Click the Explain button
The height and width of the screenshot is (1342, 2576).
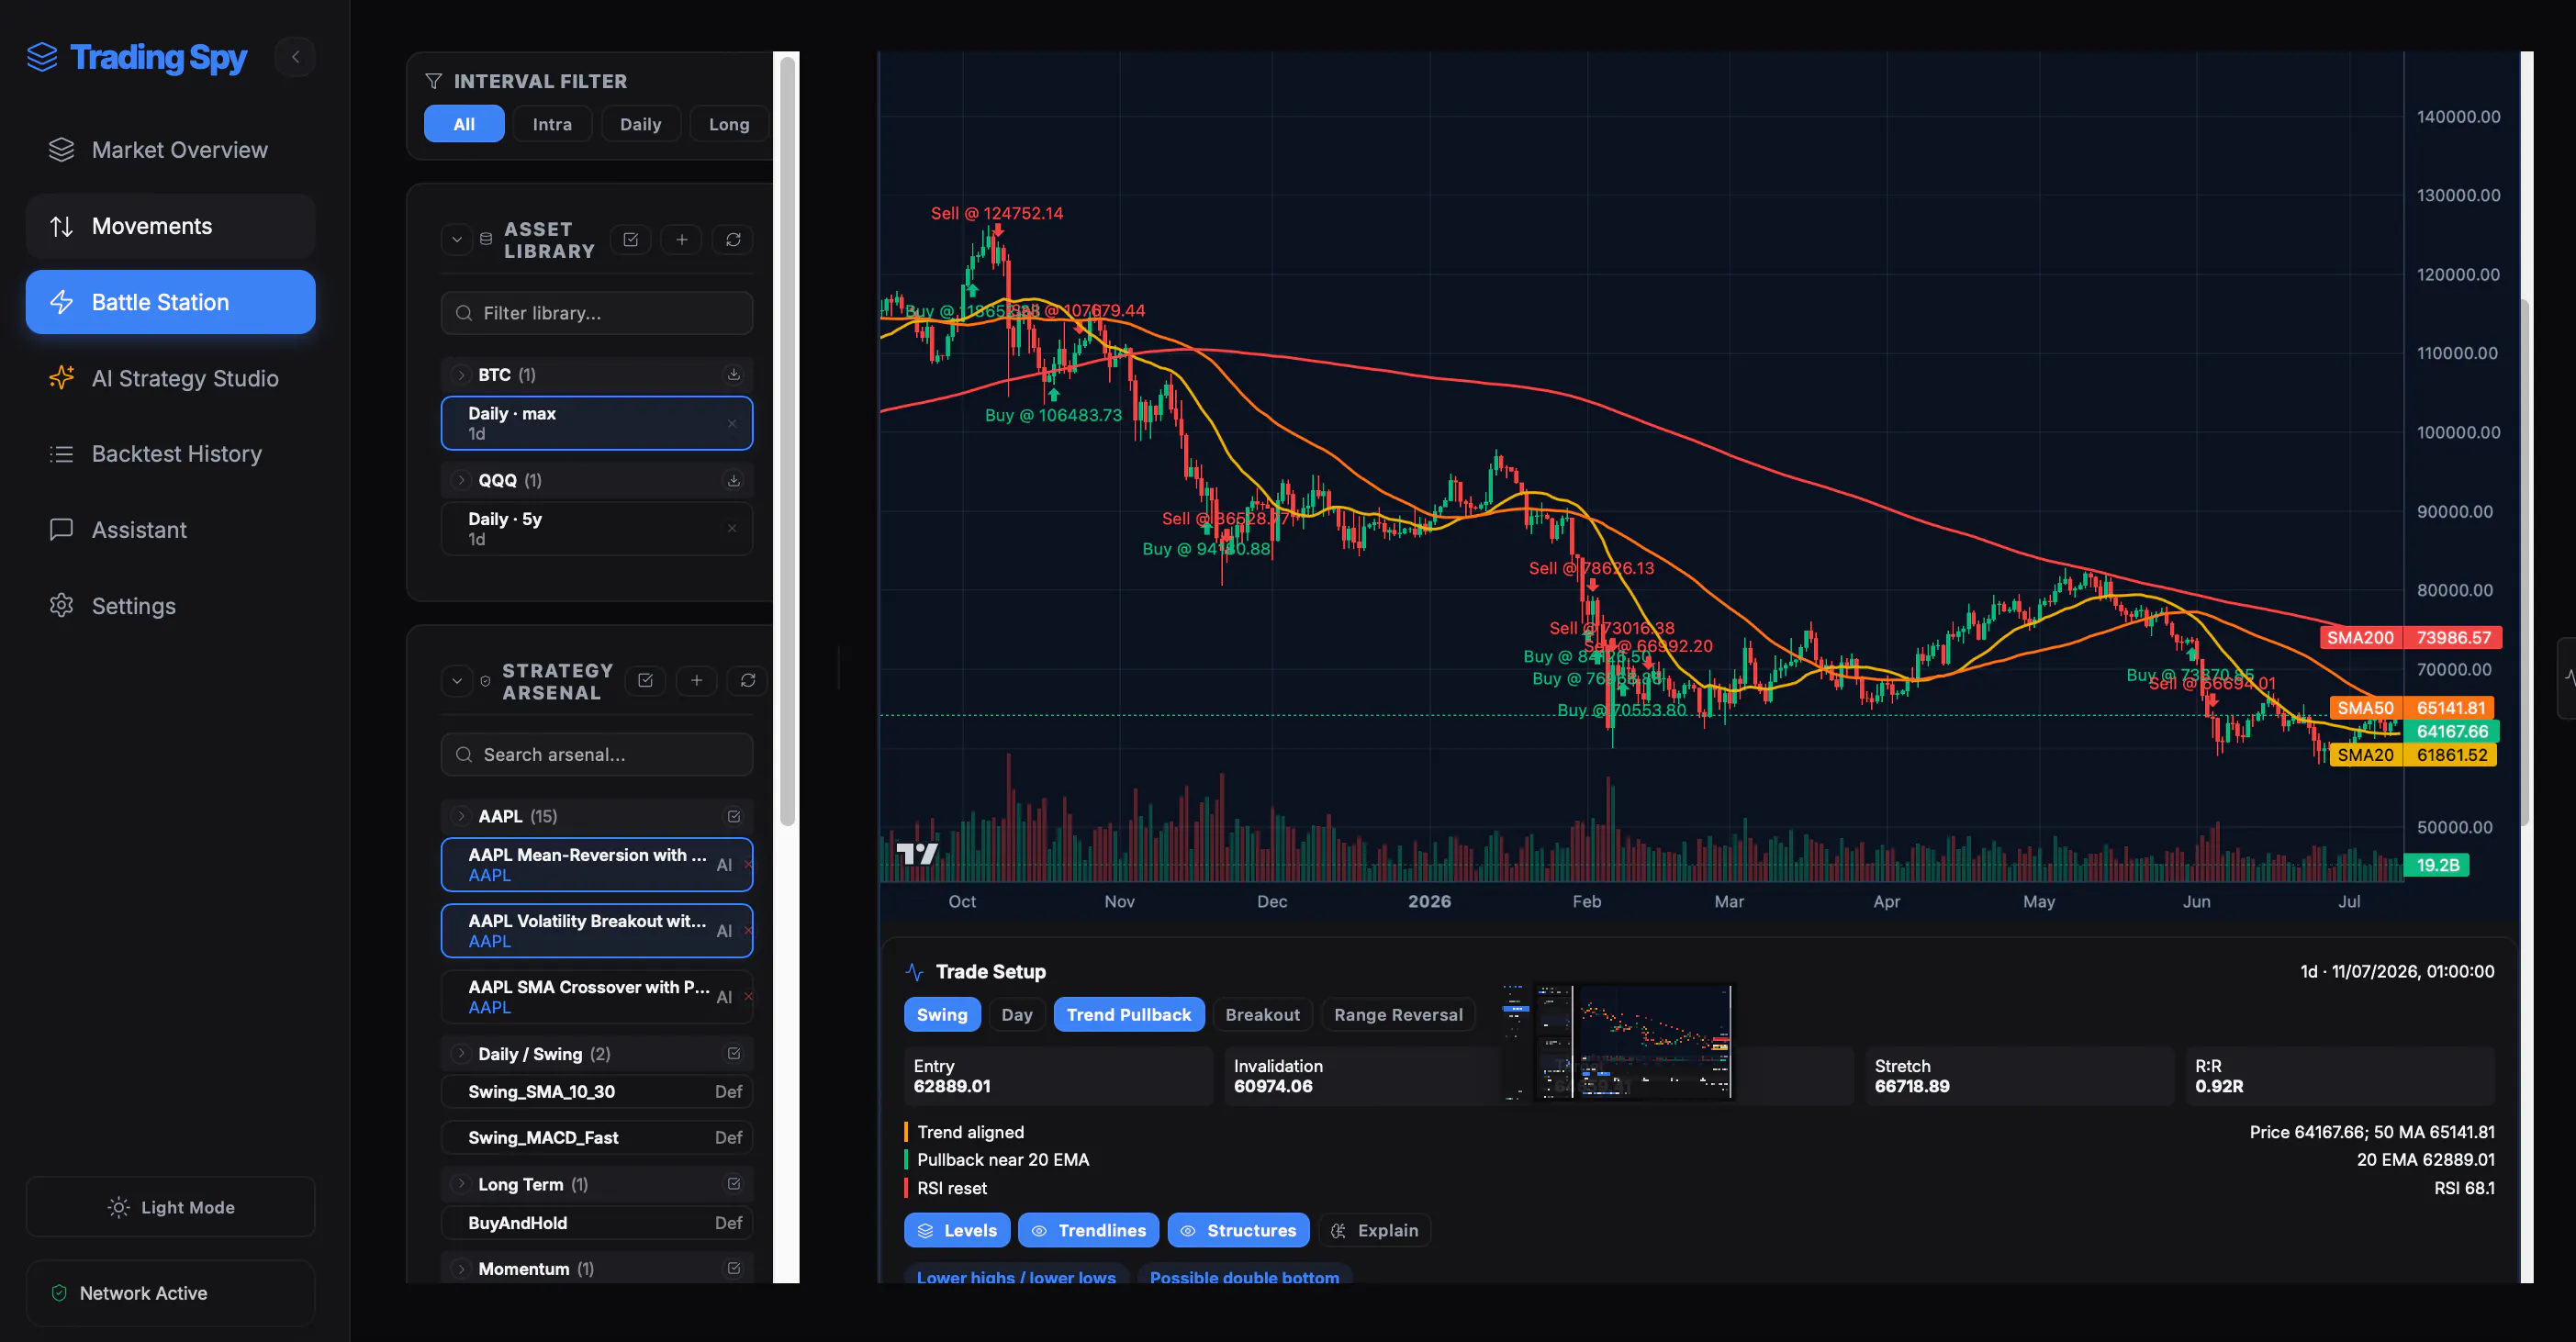pyautogui.click(x=1375, y=1231)
